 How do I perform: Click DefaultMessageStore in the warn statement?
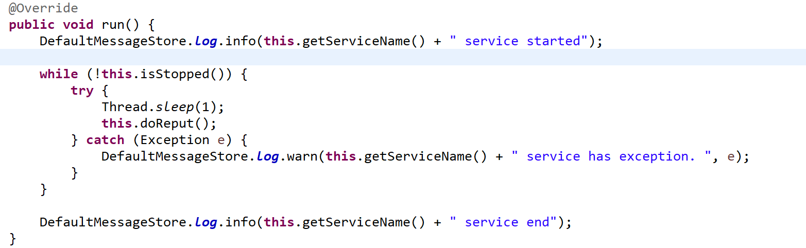point(175,156)
